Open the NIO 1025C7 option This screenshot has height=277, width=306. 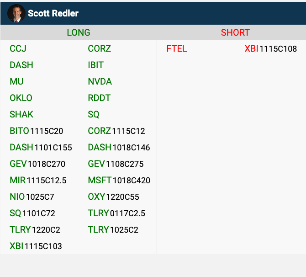(x=32, y=197)
